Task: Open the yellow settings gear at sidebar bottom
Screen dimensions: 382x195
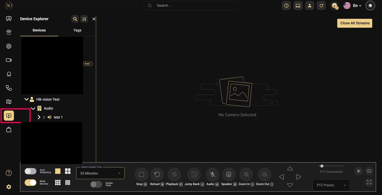Action: pyautogui.click(x=9, y=187)
